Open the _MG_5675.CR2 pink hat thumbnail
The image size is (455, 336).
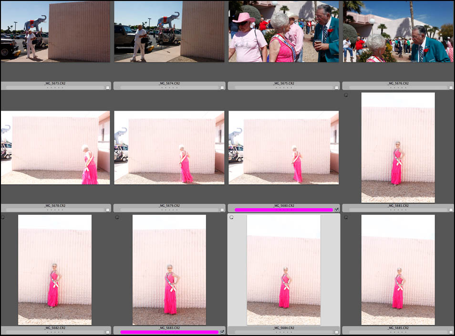283,31
